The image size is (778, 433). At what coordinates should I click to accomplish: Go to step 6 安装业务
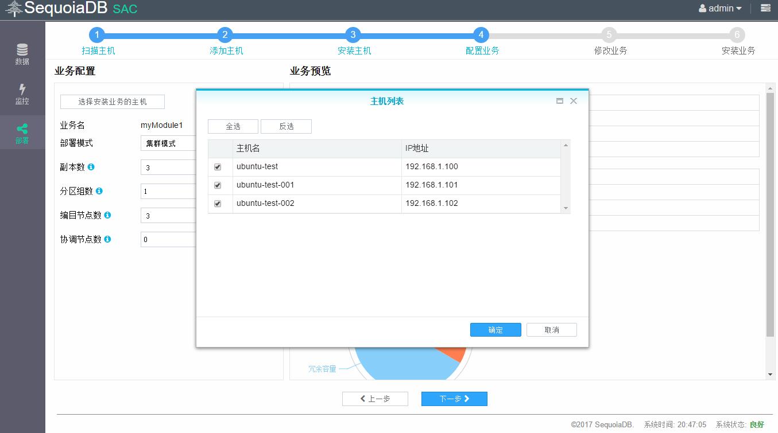pos(737,35)
